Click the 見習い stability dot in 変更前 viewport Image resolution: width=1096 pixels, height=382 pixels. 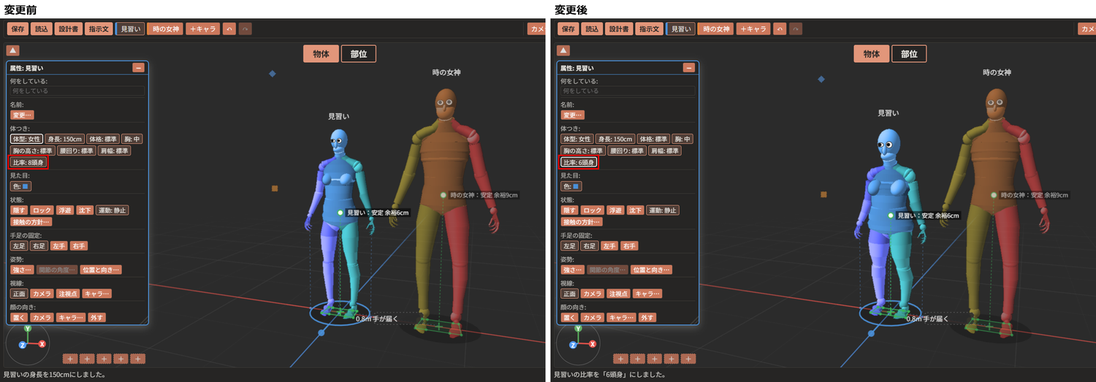[x=340, y=212]
